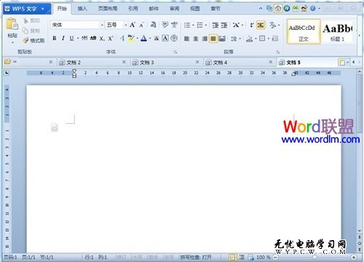
Task: Click zoom in plus button
Action: coord(354,257)
